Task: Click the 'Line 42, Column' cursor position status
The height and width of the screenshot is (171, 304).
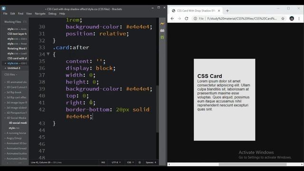Action: tap(40, 162)
